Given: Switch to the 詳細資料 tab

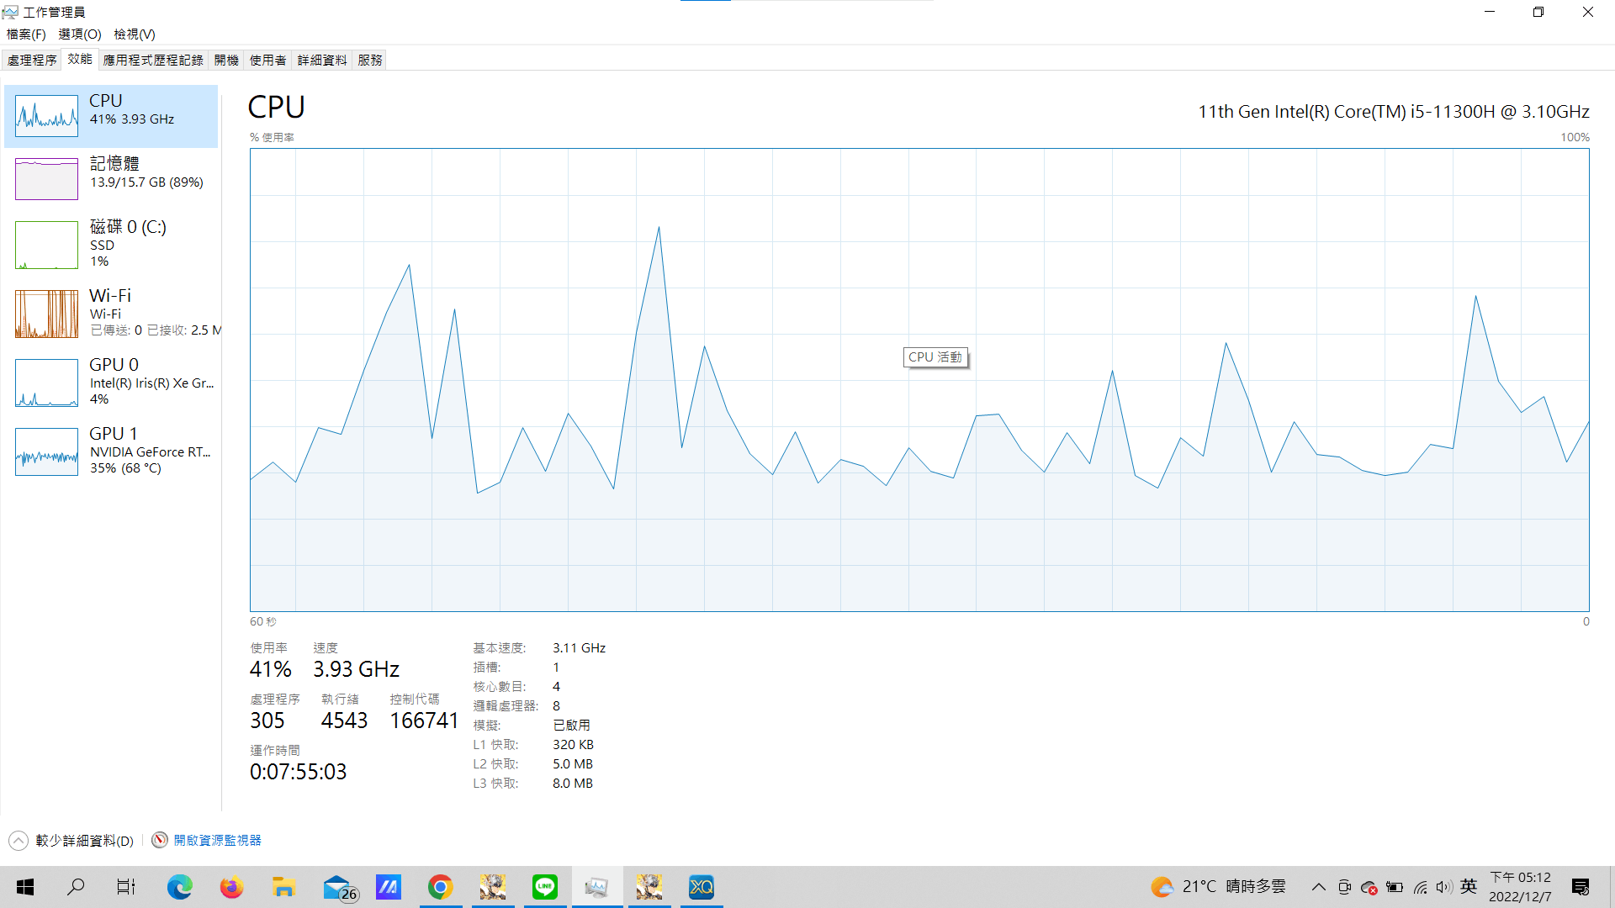Looking at the screenshot, I should coord(322,61).
